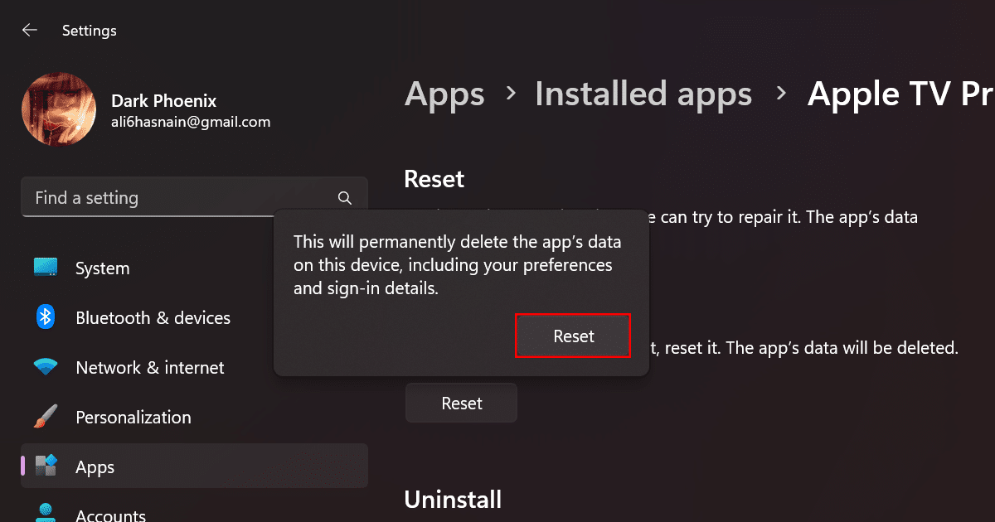The height and width of the screenshot is (522, 995).
Task: Click the Apps icon in sidebar
Action: coord(46,466)
